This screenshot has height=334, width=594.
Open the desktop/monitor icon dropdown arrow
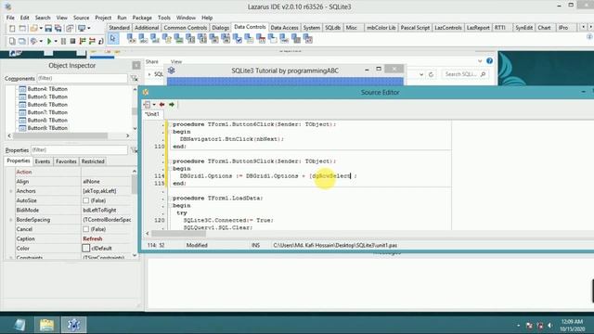(89, 29)
